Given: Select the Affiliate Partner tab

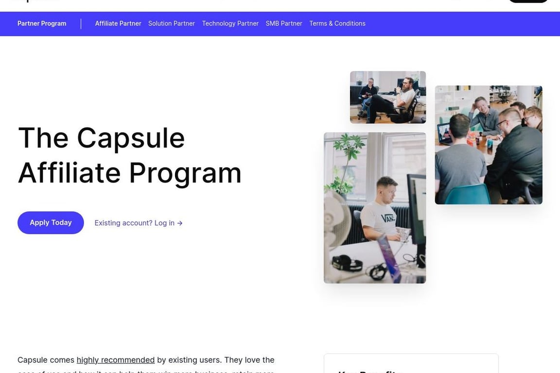Looking at the screenshot, I should (118, 24).
